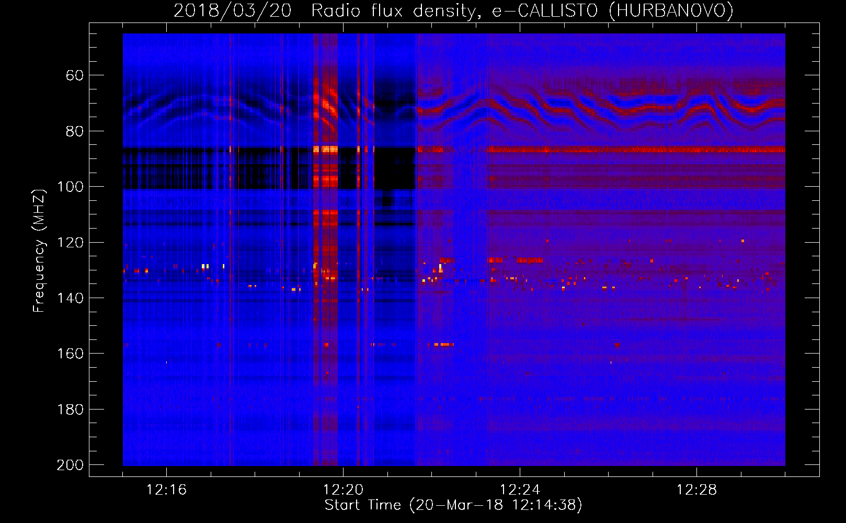The height and width of the screenshot is (523, 846).
Task: Click the y-axis label 'Frequency (MHZ)'
Action: pyautogui.click(x=39, y=251)
